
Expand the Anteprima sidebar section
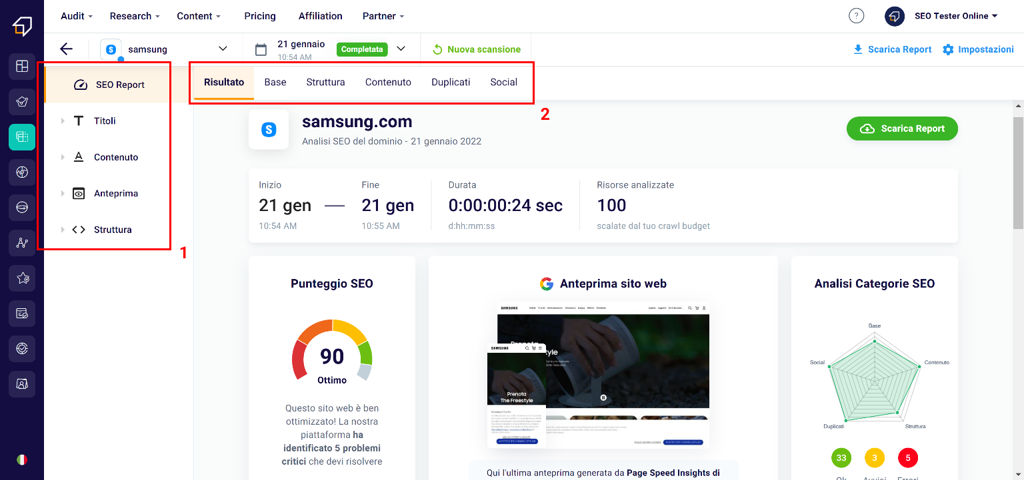point(63,194)
